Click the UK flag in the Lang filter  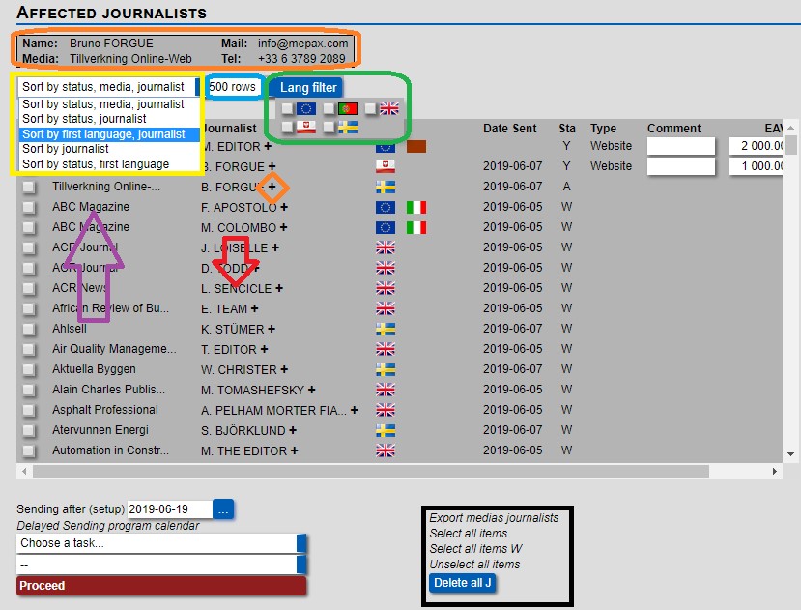coord(389,108)
